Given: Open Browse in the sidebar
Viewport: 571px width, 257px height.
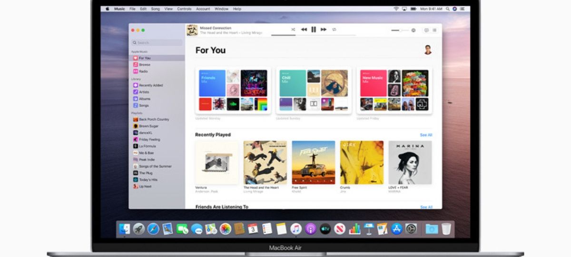Looking at the screenshot, I should click(x=144, y=65).
